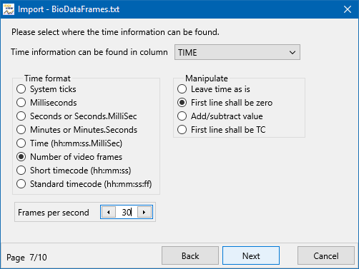Screen dimensions: 359x269
Task: Close the Import dialog window
Action: [348, 9]
